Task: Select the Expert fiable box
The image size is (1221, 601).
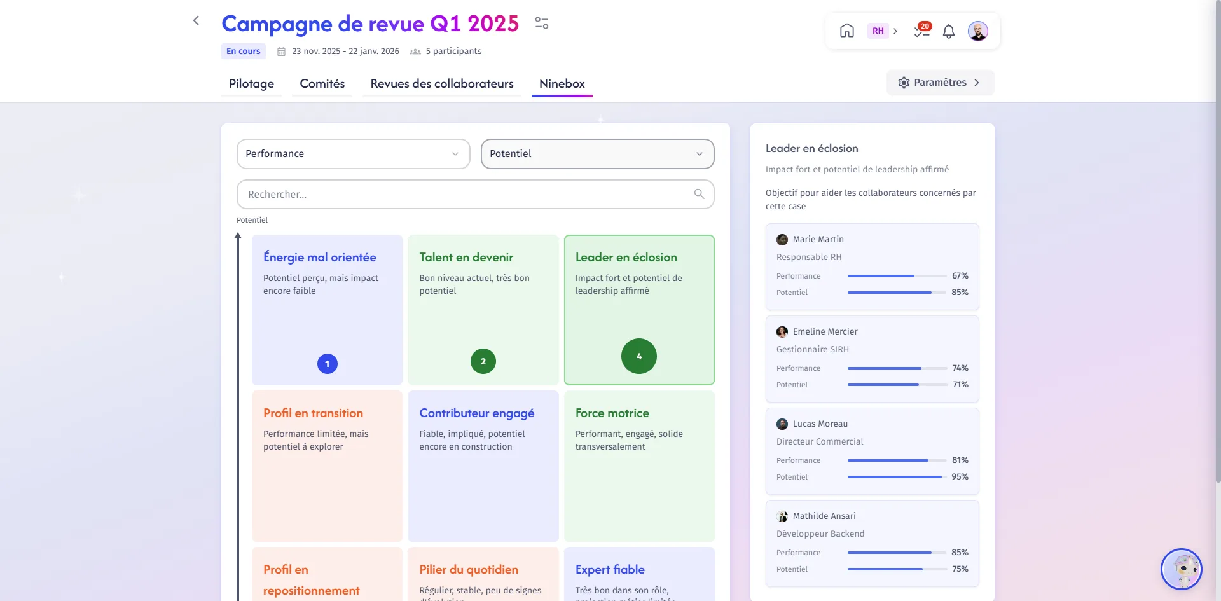Action: [x=639, y=574]
